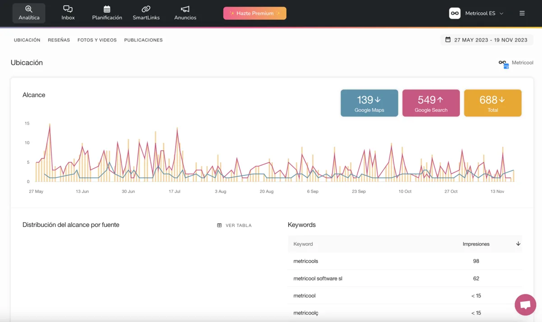Toggle the Google Maps series card

(x=369, y=103)
